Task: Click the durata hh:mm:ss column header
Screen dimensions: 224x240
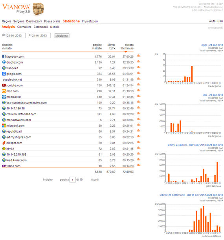Action: click(127, 47)
